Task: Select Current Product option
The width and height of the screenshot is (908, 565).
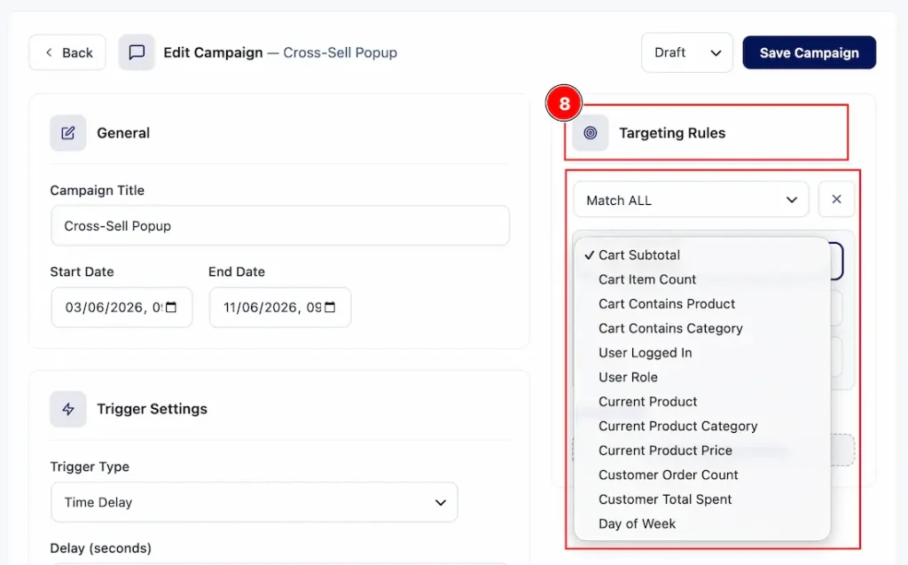Action: [702, 401]
